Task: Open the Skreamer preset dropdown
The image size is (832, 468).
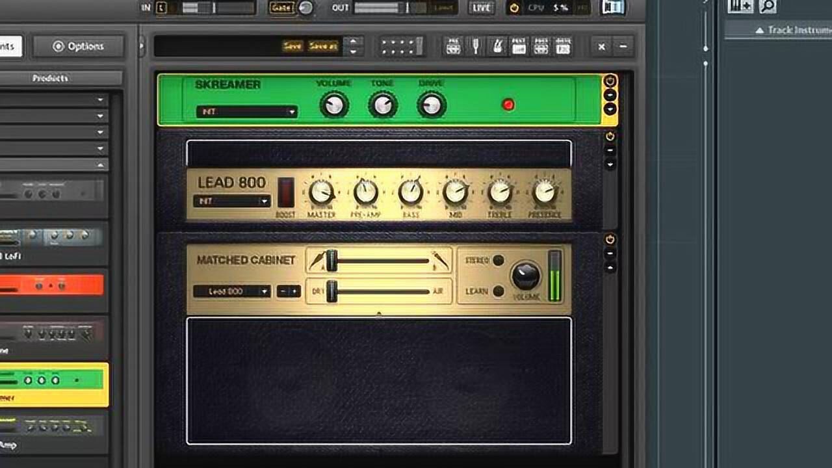Action: 247,112
